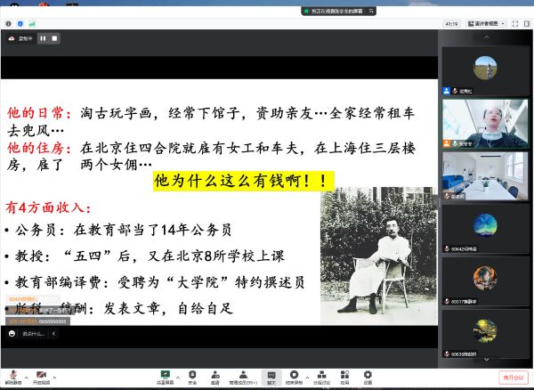Expand the audio options arrow beside microphone
The width and height of the screenshot is (534, 390).
click(x=24, y=373)
